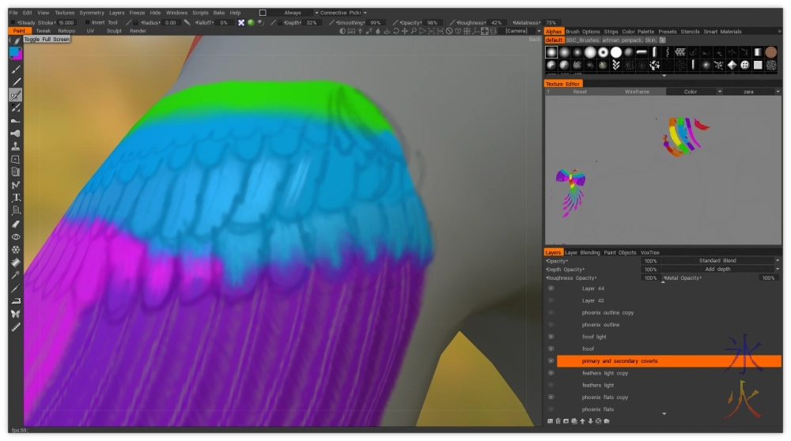Click the Wireframe button in Texture Editor

pos(636,92)
